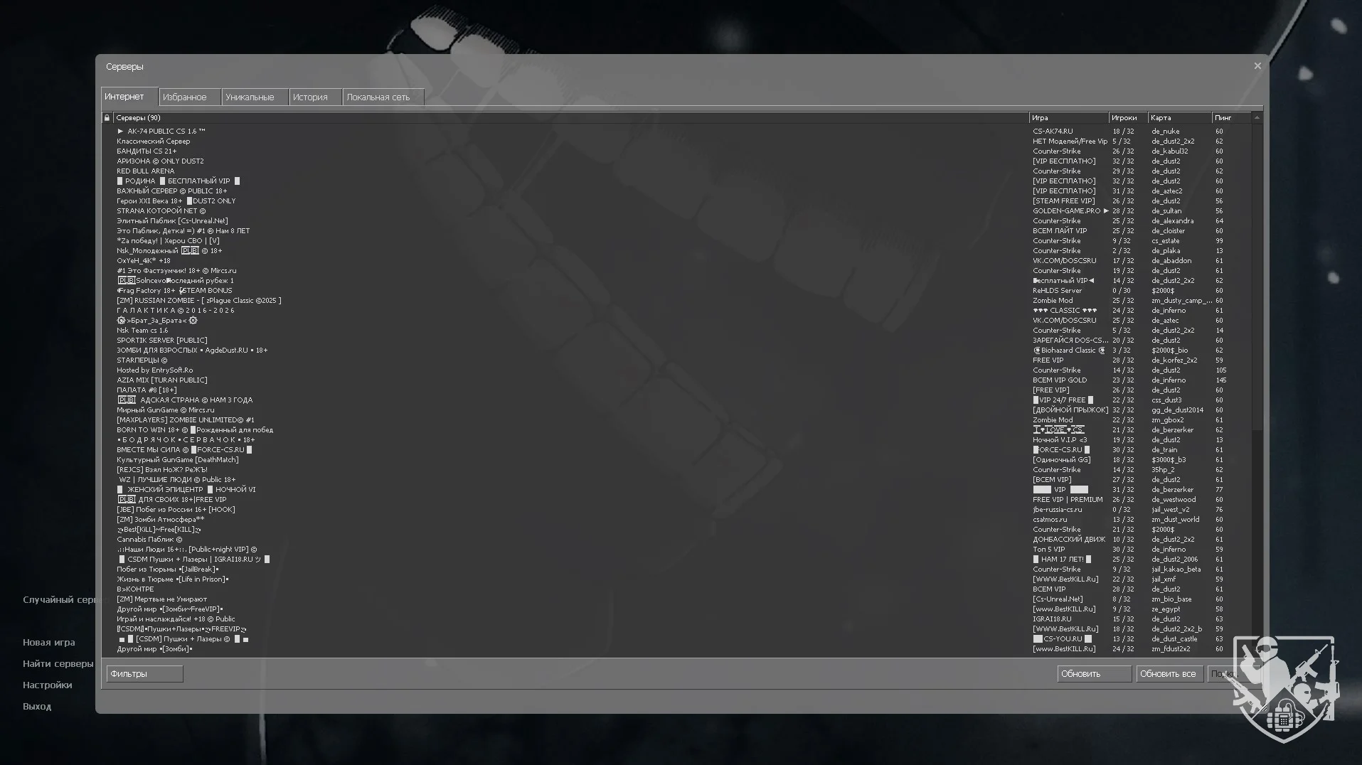Click the server list vertical scrollbar

pos(1257,284)
